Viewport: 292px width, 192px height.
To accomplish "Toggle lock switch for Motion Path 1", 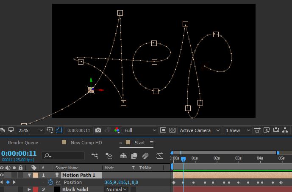I will click(20, 175).
